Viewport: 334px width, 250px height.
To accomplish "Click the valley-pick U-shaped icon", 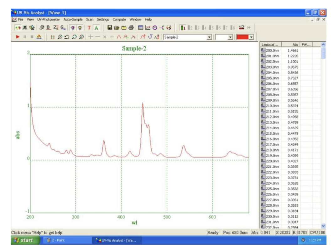I will point(150,37).
